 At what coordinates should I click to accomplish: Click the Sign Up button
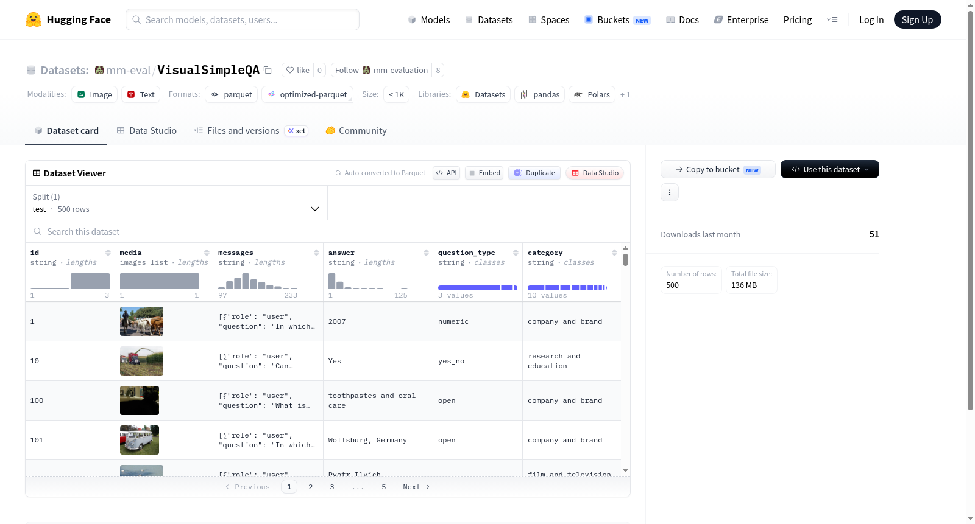[917, 19]
